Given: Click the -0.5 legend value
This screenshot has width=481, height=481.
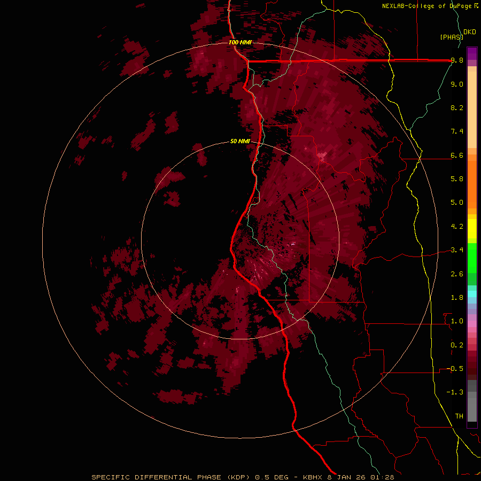Looking at the screenshot, I should tap(455, 369).
